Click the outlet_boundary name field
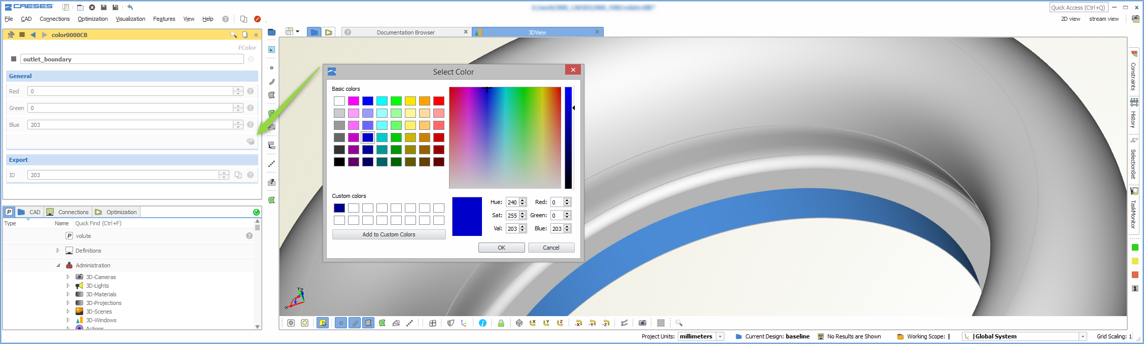 pos(132,59)
